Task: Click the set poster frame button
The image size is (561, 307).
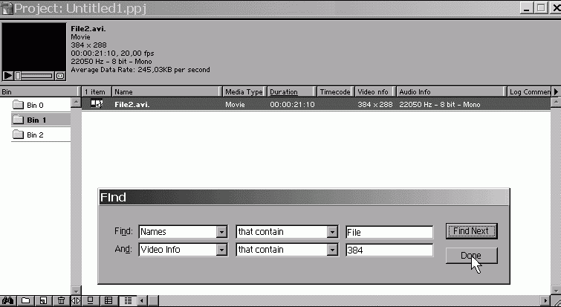Action: tap(60, 76)
